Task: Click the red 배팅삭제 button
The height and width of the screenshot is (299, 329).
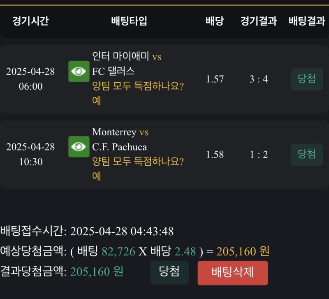Action: (232, 273)
